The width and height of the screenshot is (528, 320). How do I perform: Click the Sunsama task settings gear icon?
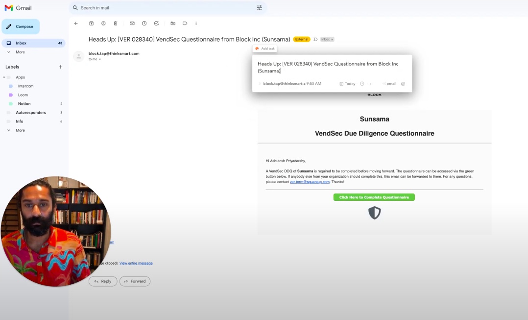(x=403, y=83)
